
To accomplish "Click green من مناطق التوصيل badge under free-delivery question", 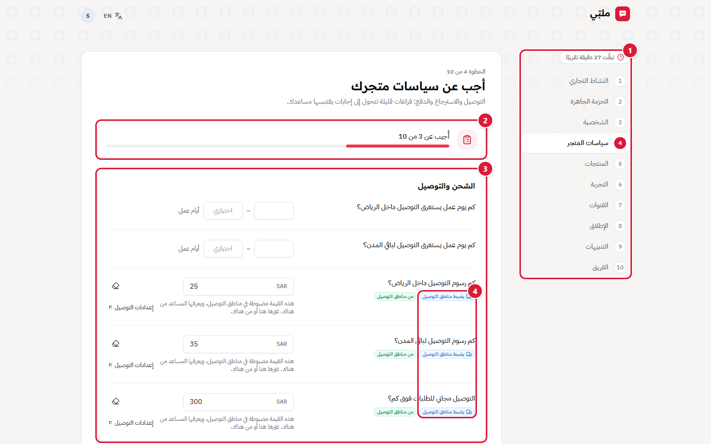I will pos(395,412).
